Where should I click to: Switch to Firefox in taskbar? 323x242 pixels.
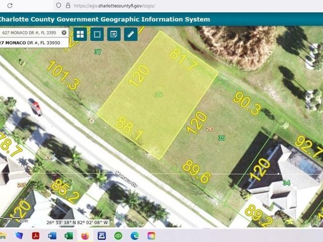[85, 235]
